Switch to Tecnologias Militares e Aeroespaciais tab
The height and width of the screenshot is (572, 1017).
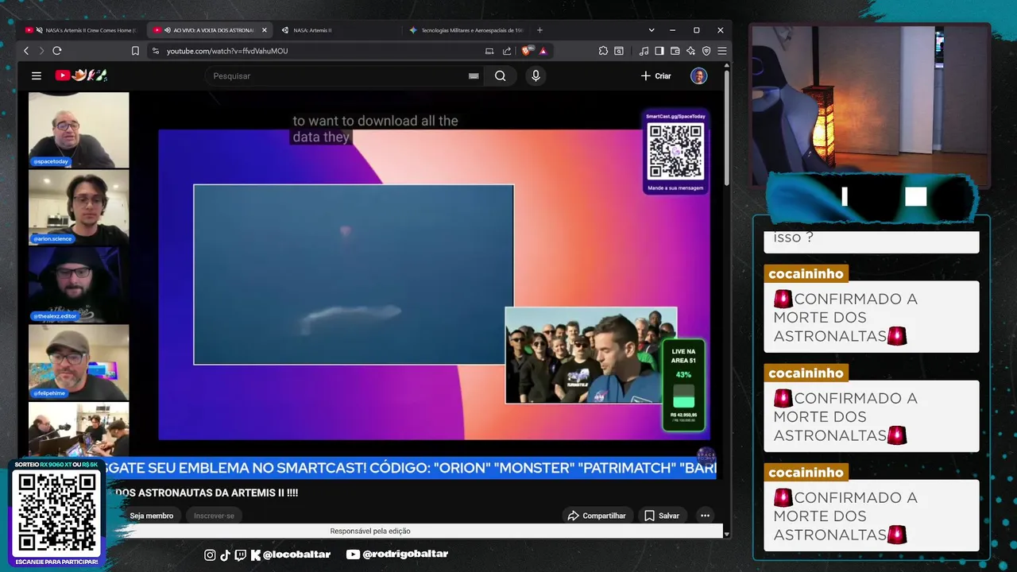(x=466, y=30)
